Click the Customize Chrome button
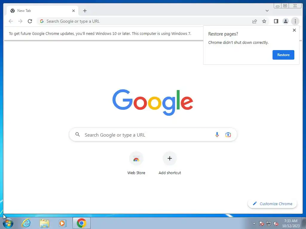The width and height of the screenshot is (306, 229). (x=273, y=204)
